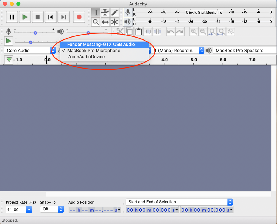Click the 4.0 mark on the timeline ruler
The width and height of the screenshot is (277, 224).
coord(164,60)
